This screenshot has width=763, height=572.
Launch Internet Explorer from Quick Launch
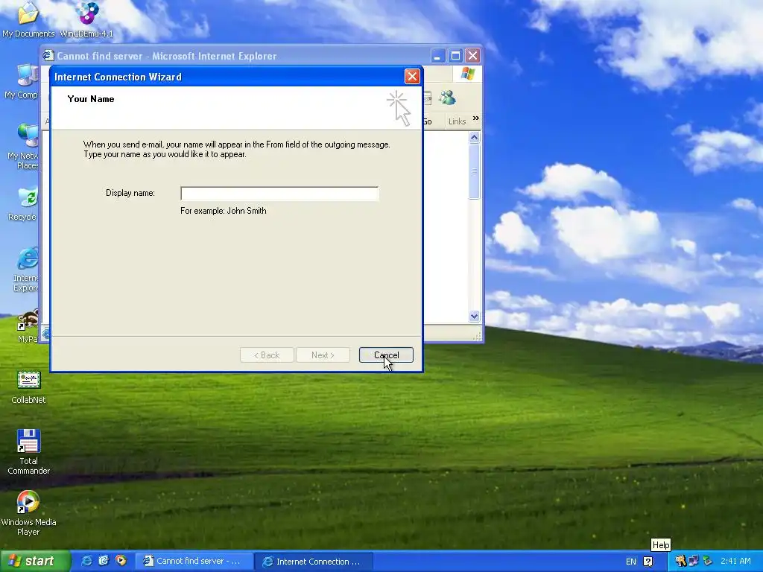click(x=86, y=561)
